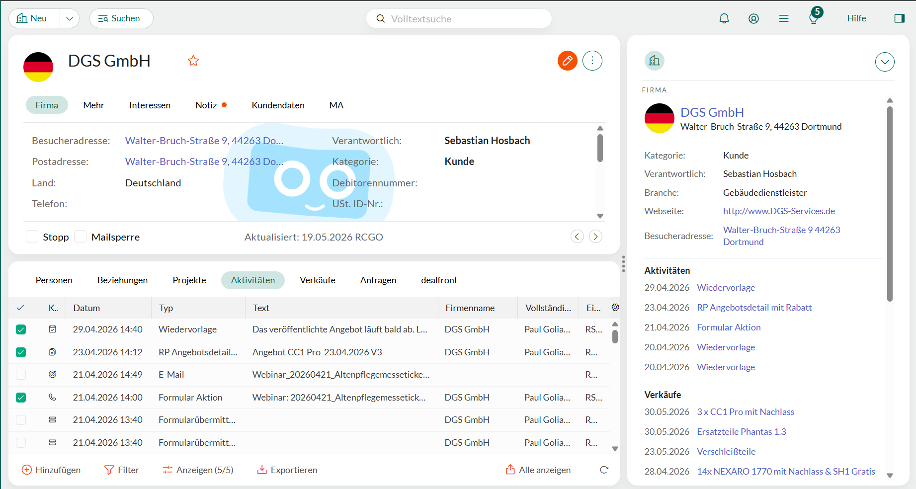
Task: Click the calendar icon in the 29.04.2026 row
Action: 53,329
